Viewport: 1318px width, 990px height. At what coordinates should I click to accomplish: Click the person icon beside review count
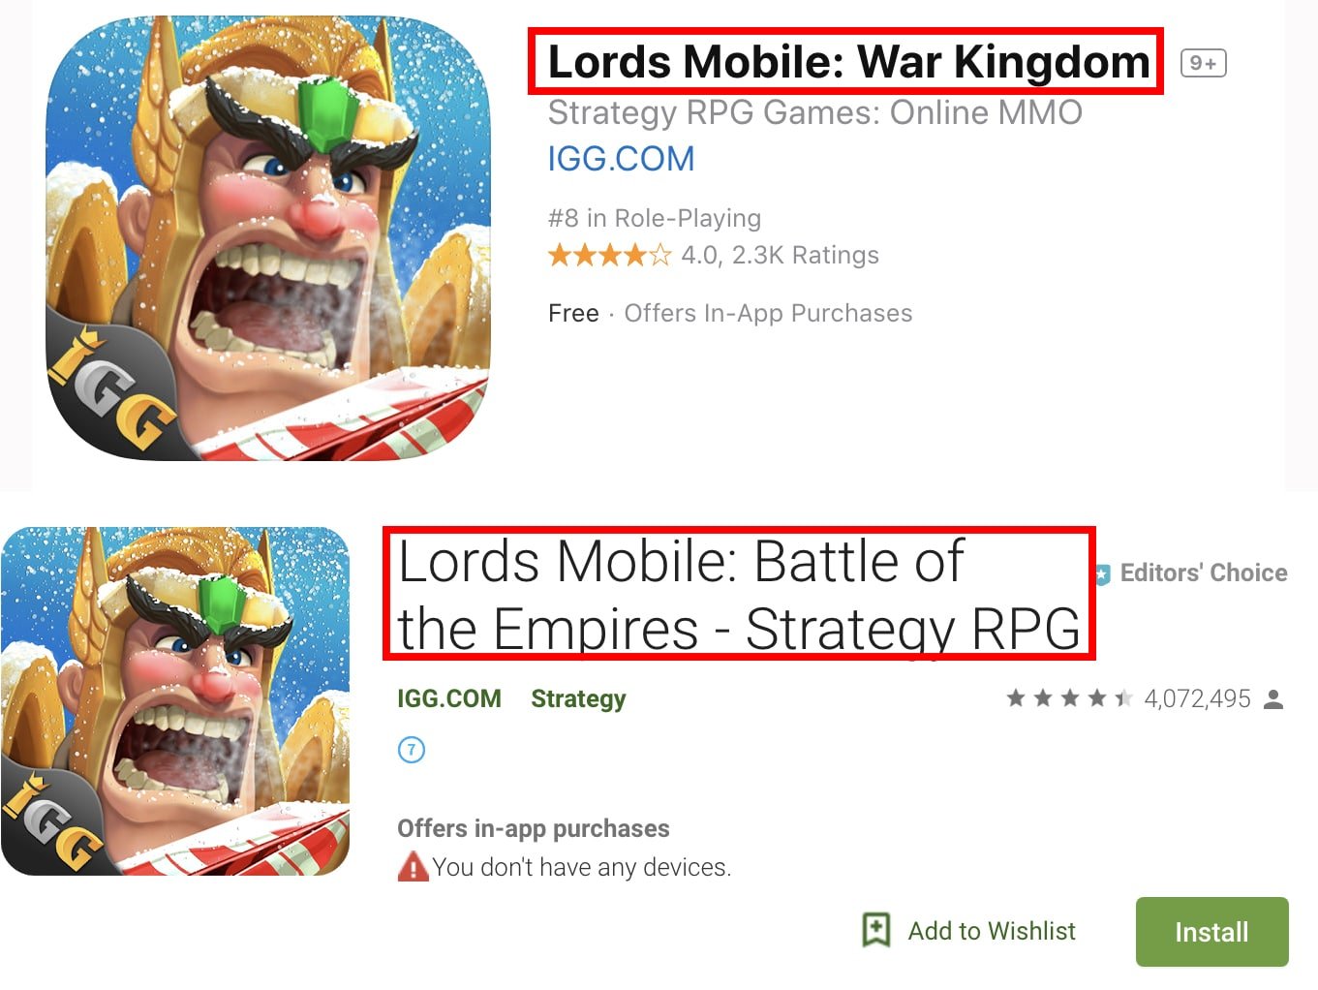(1274, 699)
